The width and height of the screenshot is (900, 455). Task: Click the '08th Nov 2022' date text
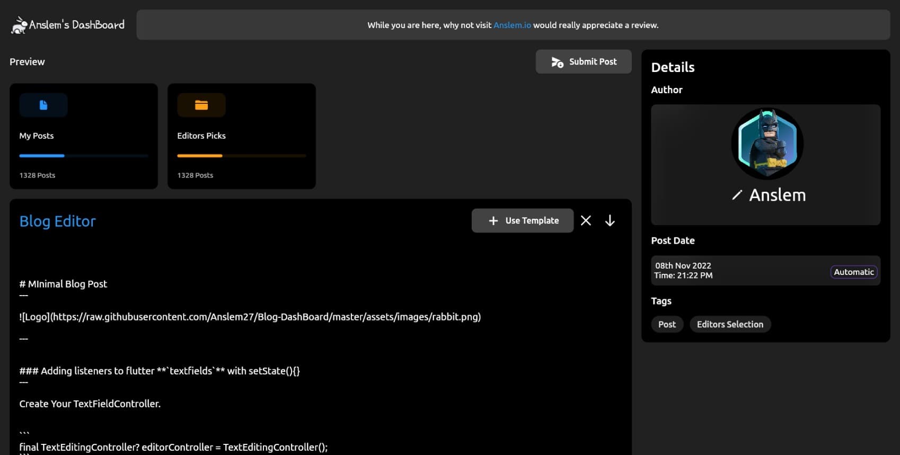683,265
